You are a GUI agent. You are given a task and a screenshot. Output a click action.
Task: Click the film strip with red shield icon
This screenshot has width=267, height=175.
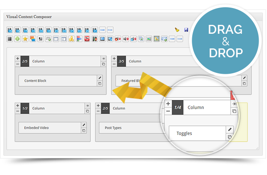tap(95, 39)
